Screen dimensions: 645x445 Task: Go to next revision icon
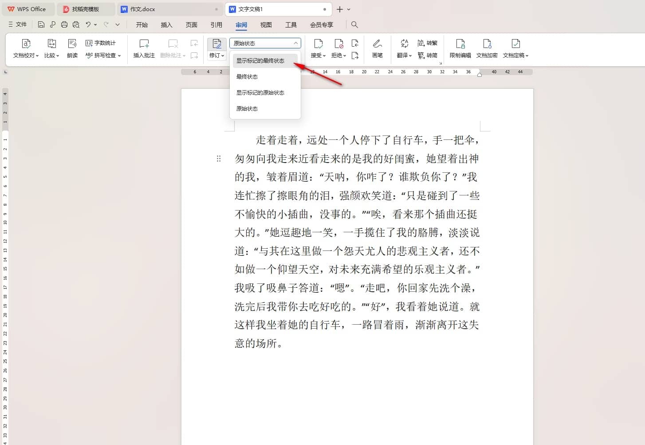(x=355, y=56)
